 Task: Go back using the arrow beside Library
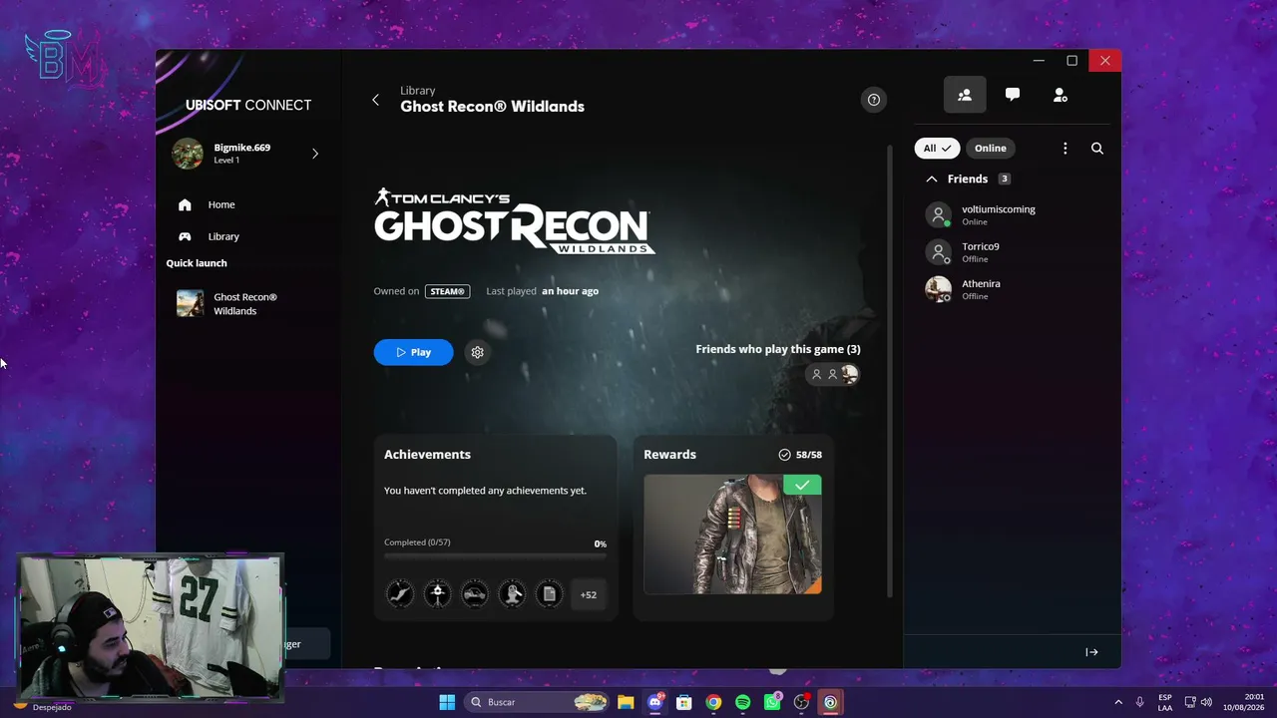[376, 100]
